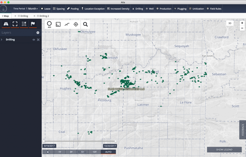Open the Plugging menu item

[181, 9]
